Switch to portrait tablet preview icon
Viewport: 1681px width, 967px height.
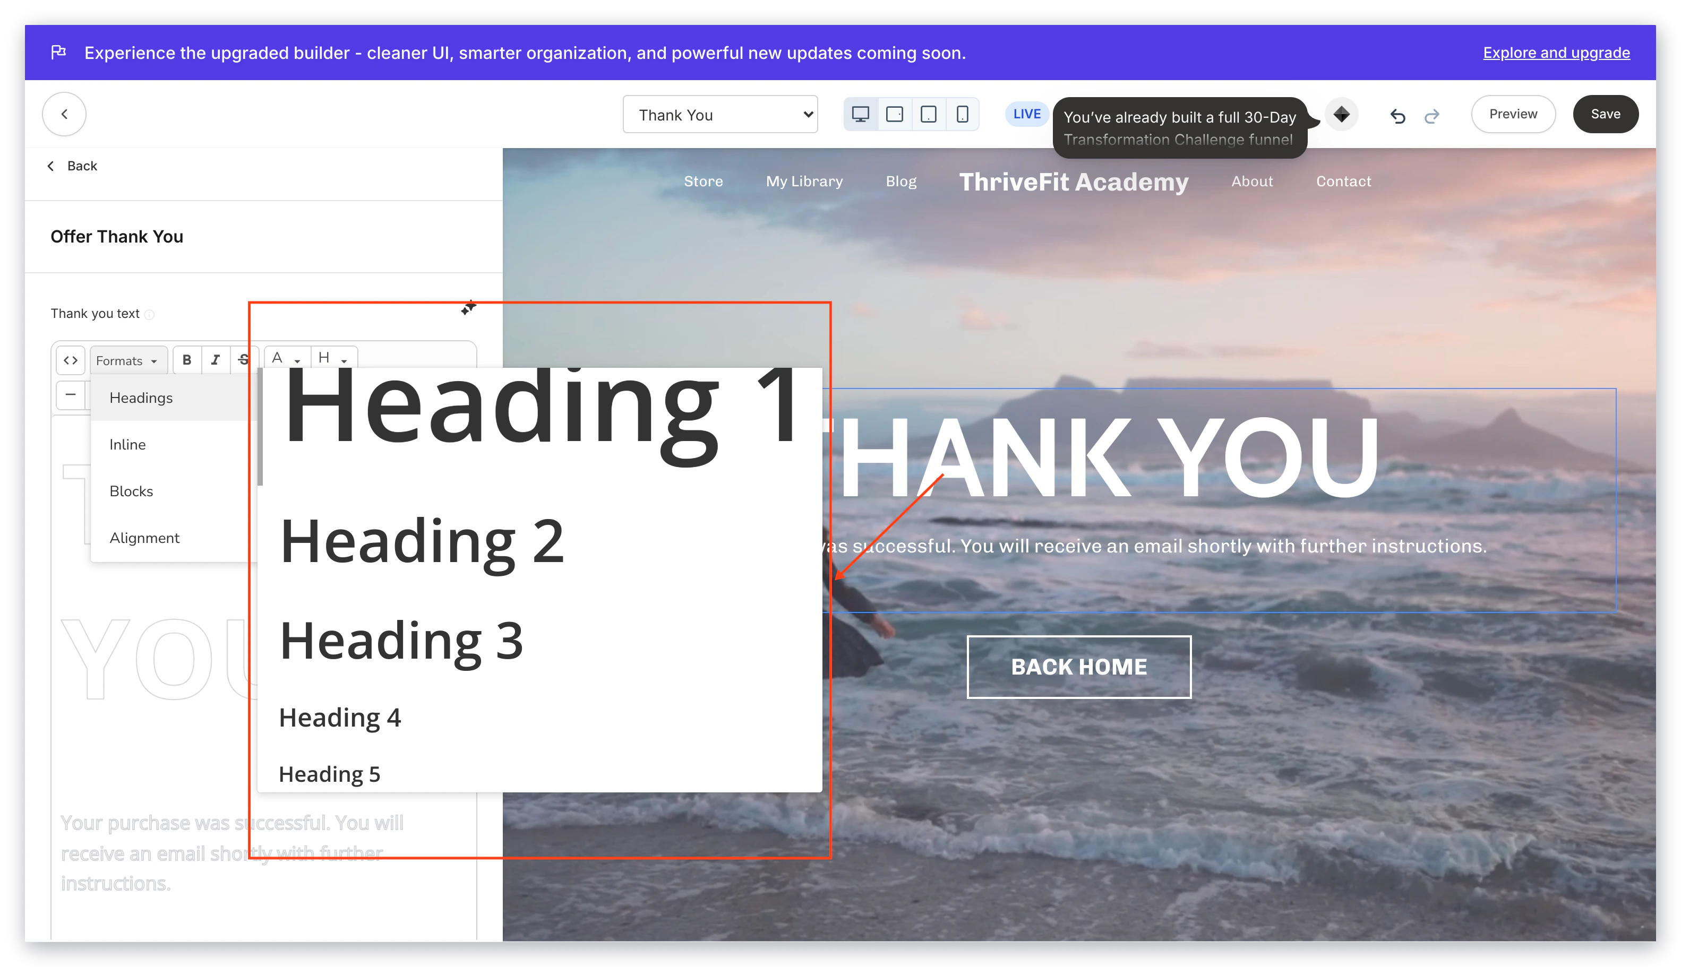pos(928,114)
